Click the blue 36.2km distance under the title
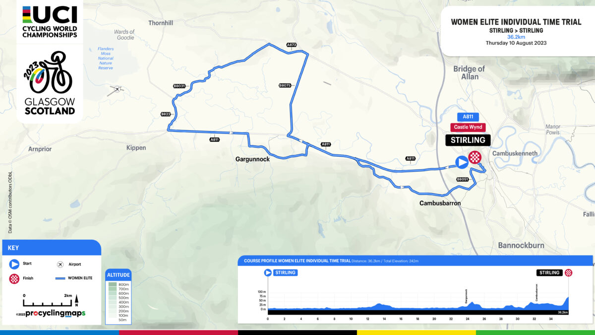The height and width of the screenshot is (335, 595). click(x=516, y=37)
